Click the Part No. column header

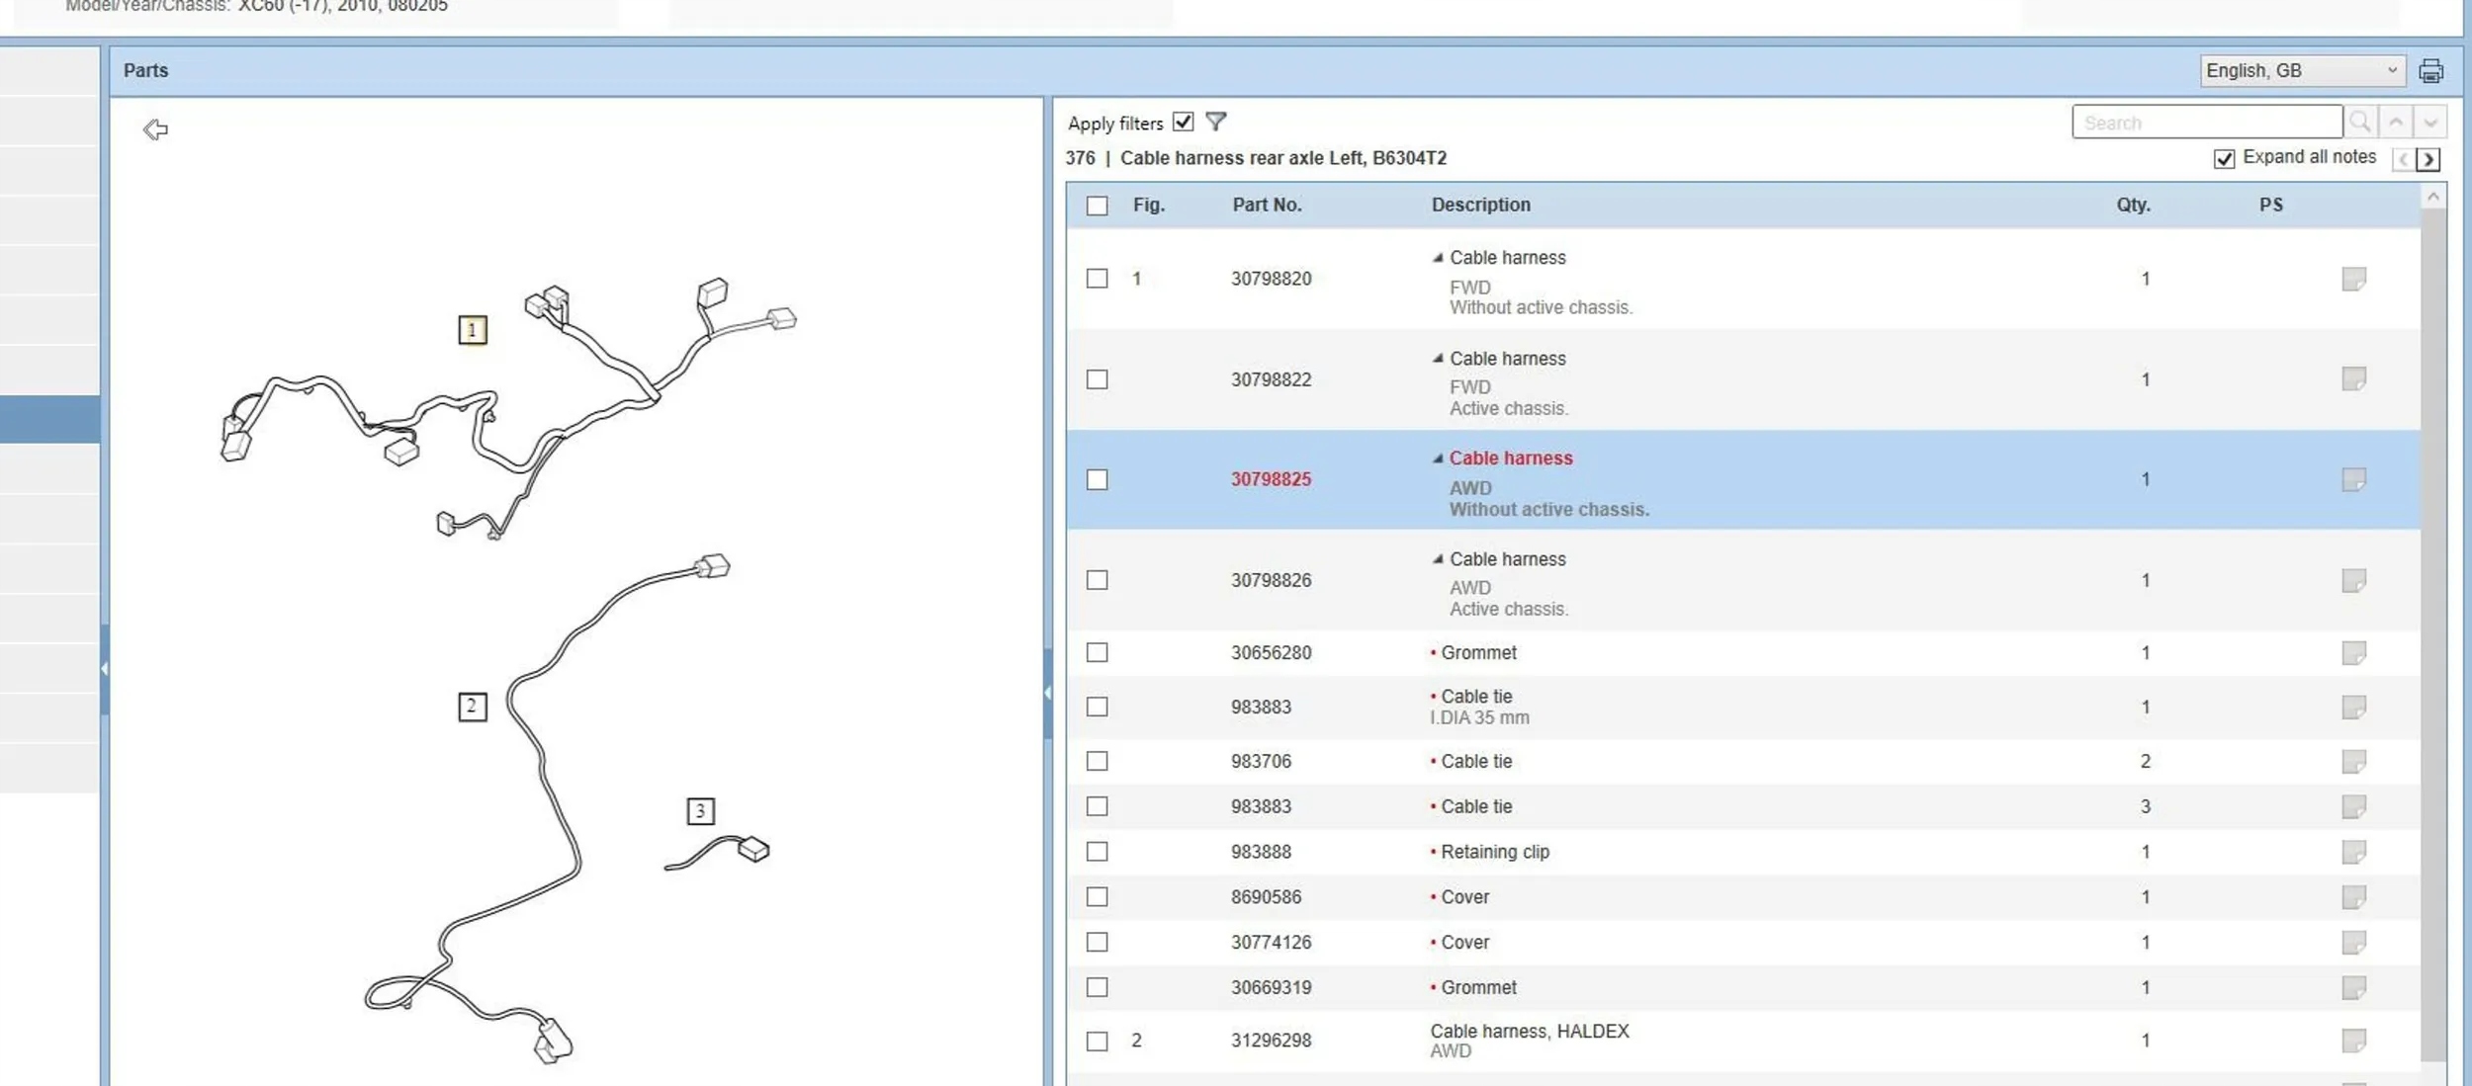click(x=1266, y=205)
